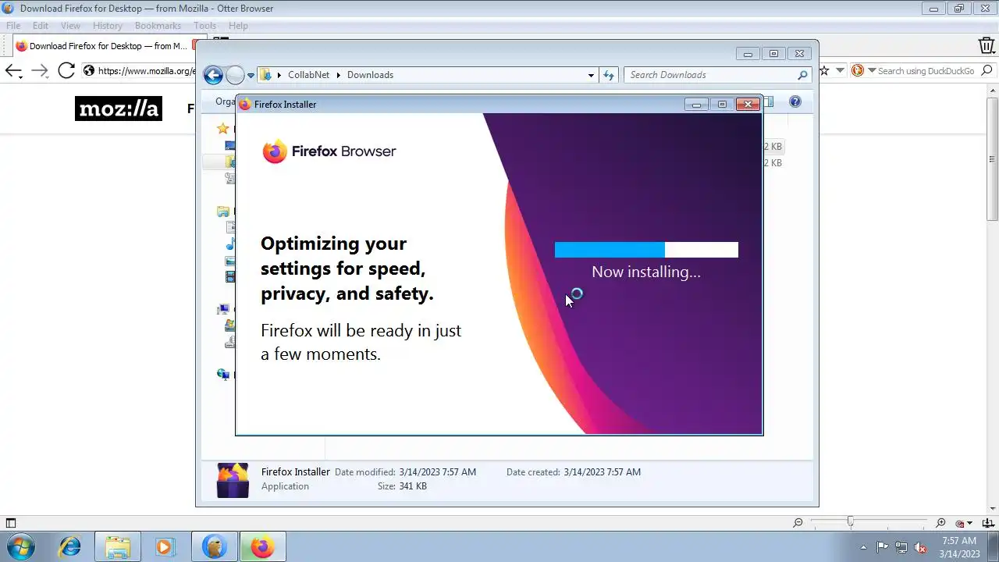999x562 pixels.
Task: Click the mozilla logo on the page
Action: [x=119, y=108]
